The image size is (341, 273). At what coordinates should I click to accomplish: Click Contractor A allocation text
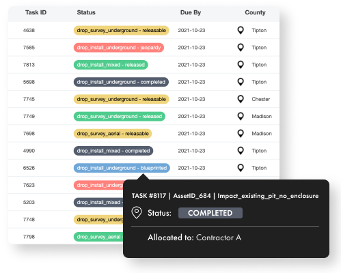pos(219,238)
